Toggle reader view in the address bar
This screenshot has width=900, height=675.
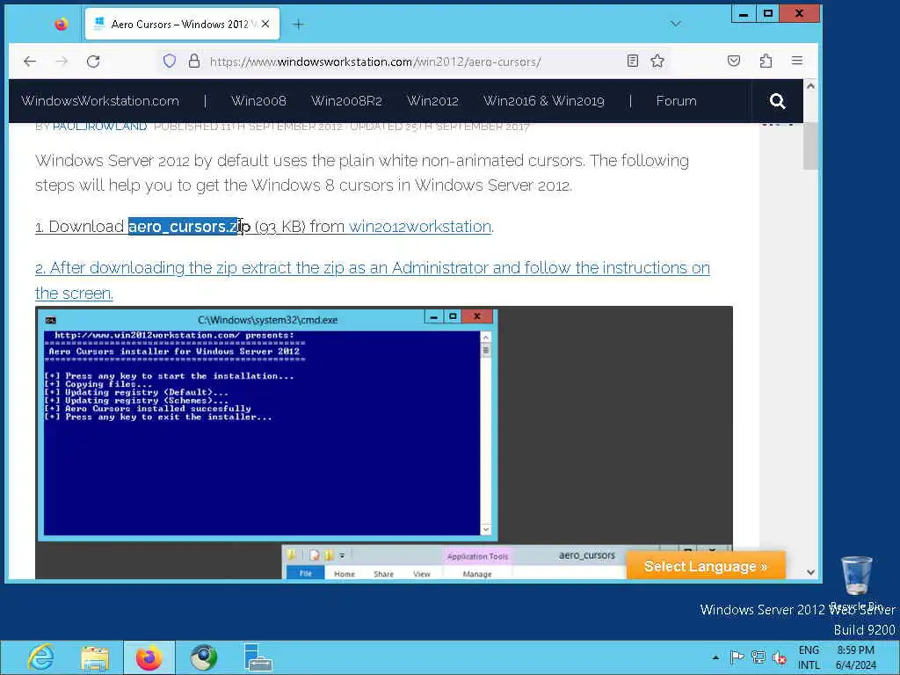click(633, 61)
